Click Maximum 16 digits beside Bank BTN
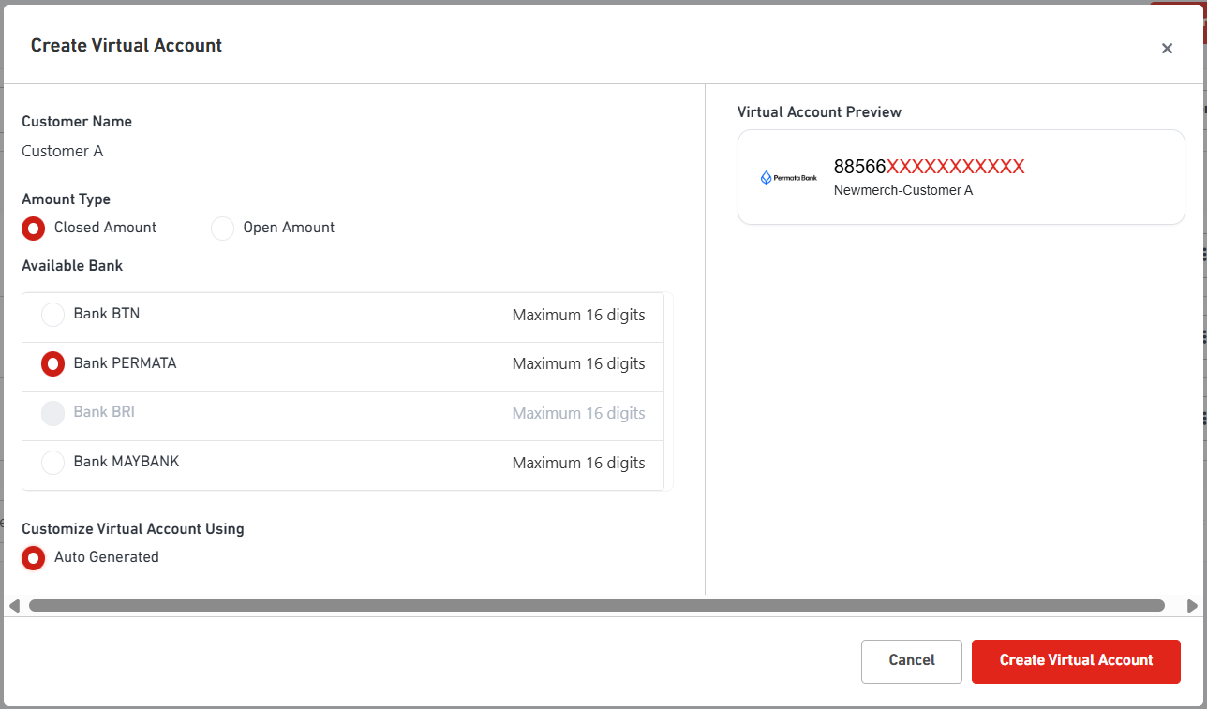1207x709 pixels. (x=578, y=316)
